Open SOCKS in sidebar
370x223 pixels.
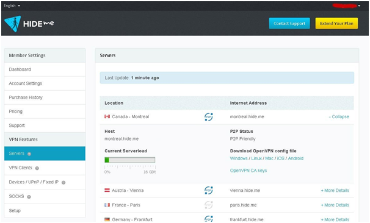(45, 196)
